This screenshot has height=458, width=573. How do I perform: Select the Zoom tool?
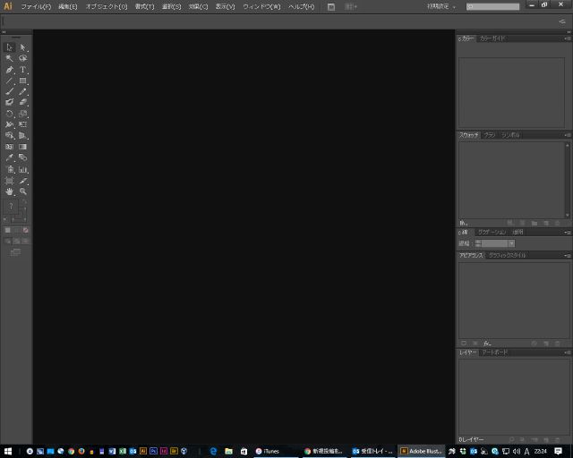[x=23, y=191]
